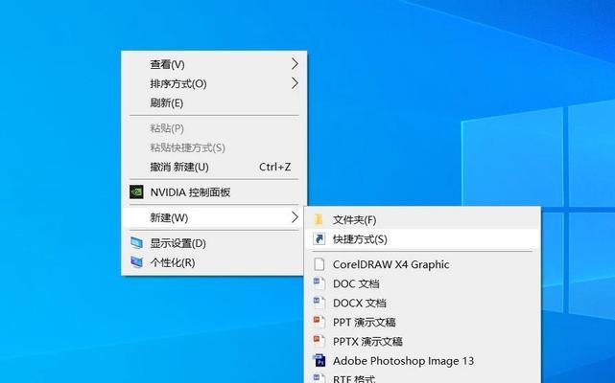Click the shortcut arrow icon
The image size is (615, 383).
pyautogui.click(x=319, y=238)
